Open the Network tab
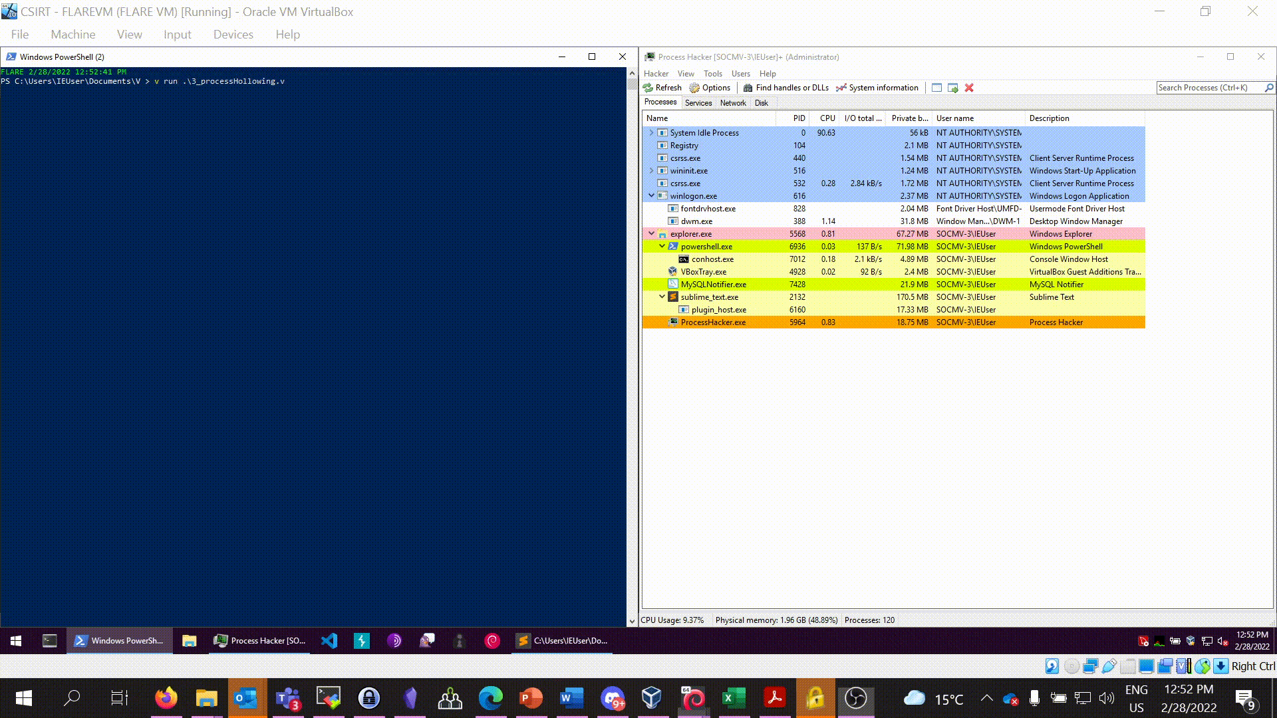This screenshot has height=718, width=1277. (733, 103)
